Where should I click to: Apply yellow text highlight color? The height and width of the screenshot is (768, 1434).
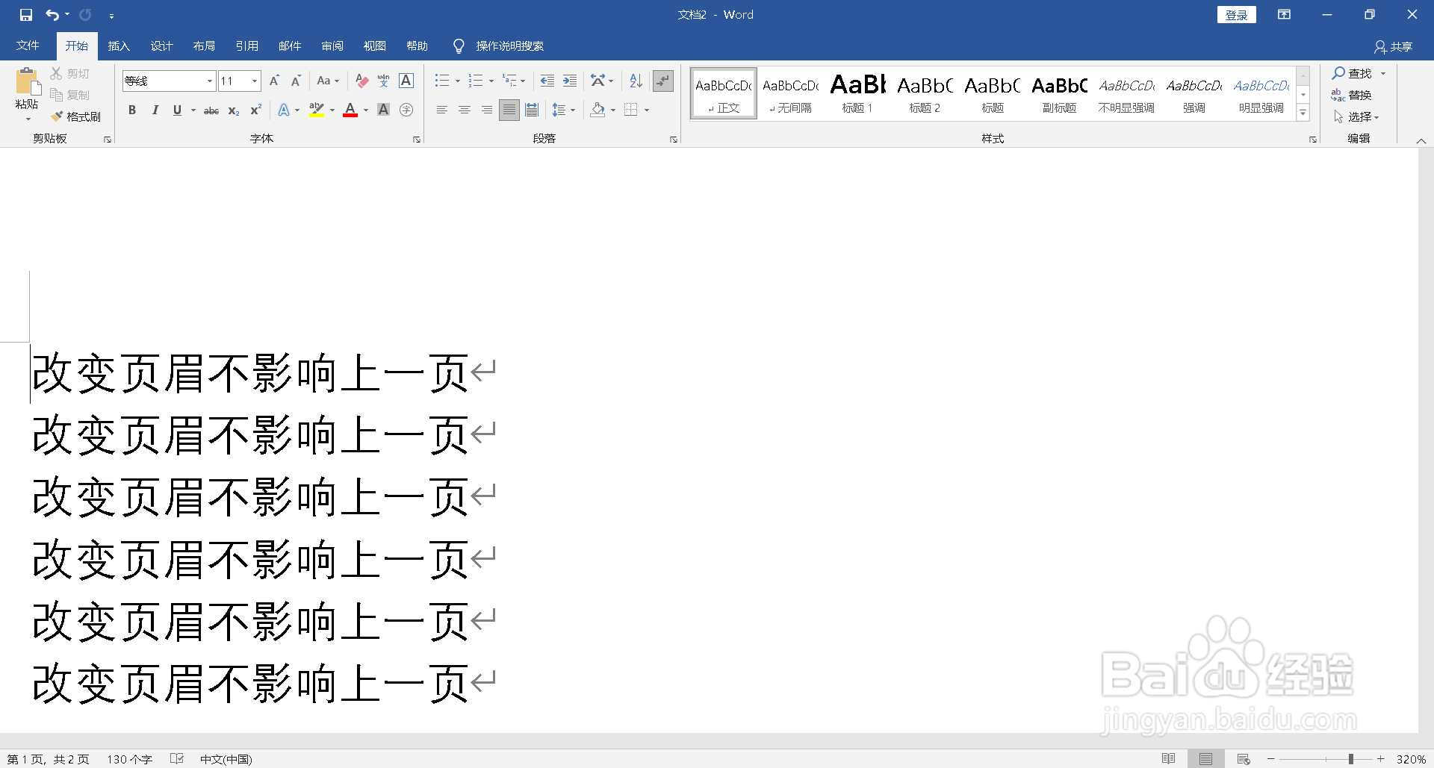[x=317, y=110]
